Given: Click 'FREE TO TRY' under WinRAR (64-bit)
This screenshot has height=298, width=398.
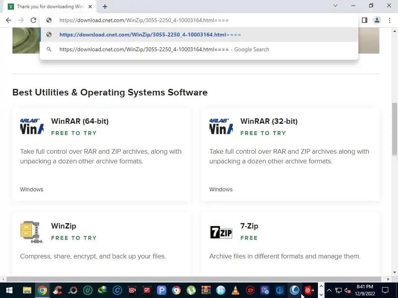Looking at the screenshot, I should [x=74, y=133].
